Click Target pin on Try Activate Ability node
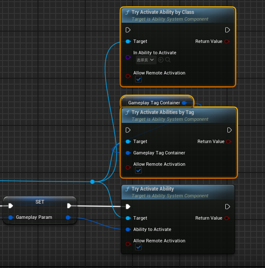This screenshot has width=265, height=268. (128, 218)
